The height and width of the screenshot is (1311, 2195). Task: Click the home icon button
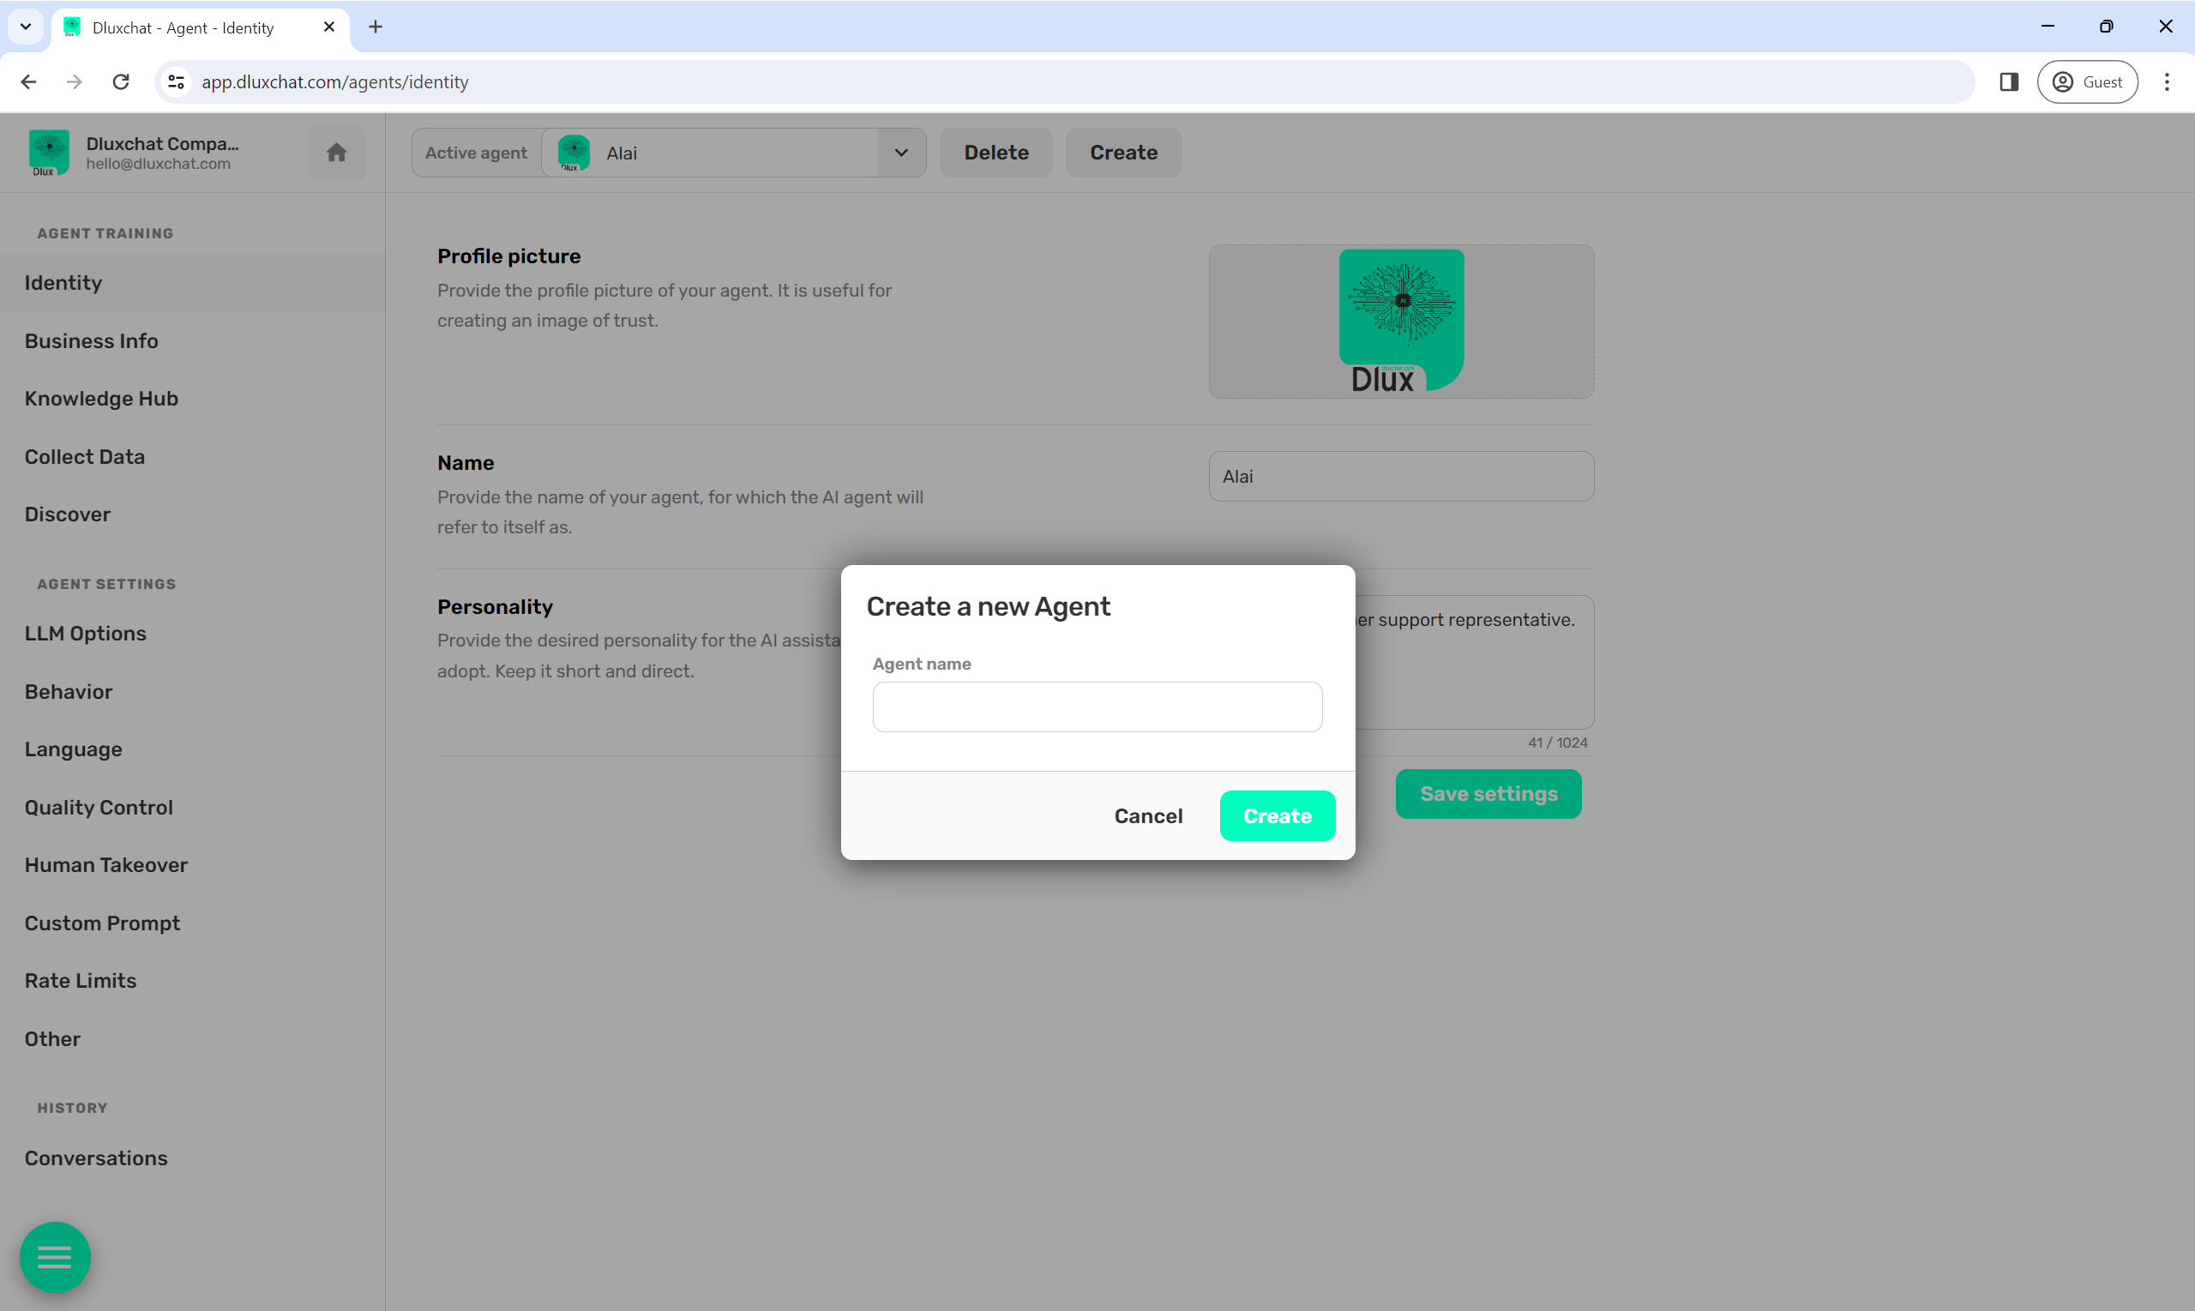(335, 153)
